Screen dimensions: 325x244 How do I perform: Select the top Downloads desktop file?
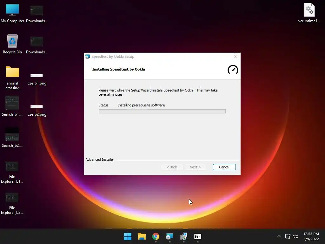37,14
